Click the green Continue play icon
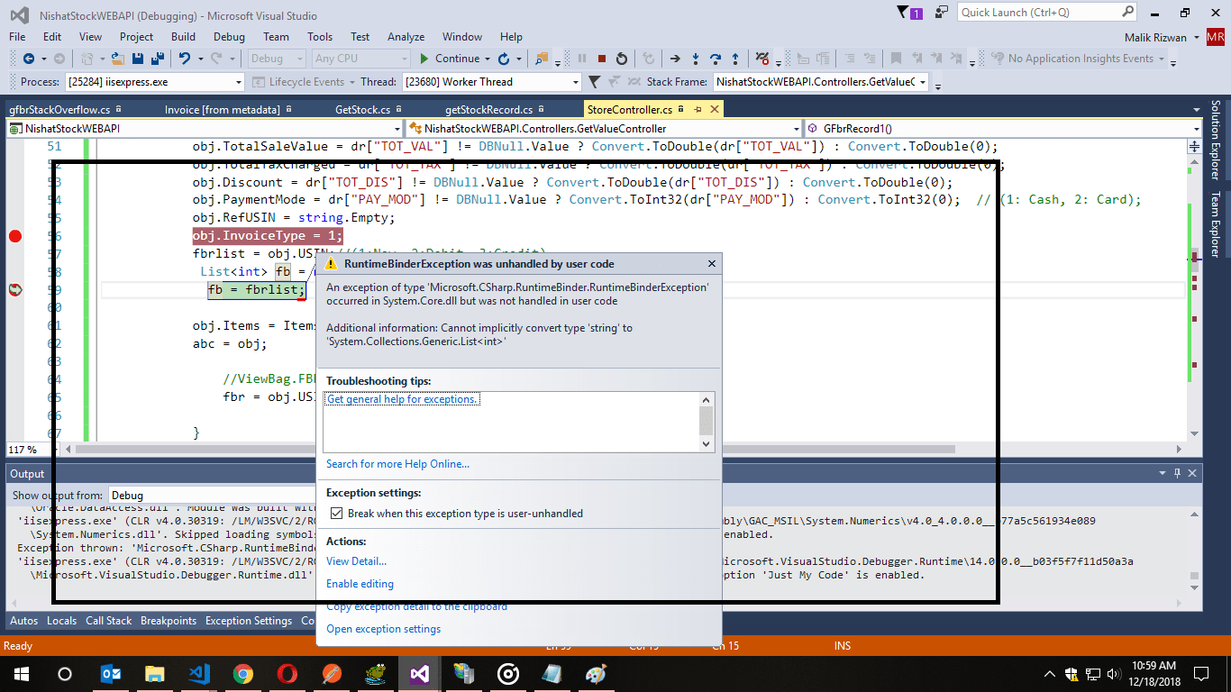Viewport: 1231px width, 692px height. coord(424,59)
